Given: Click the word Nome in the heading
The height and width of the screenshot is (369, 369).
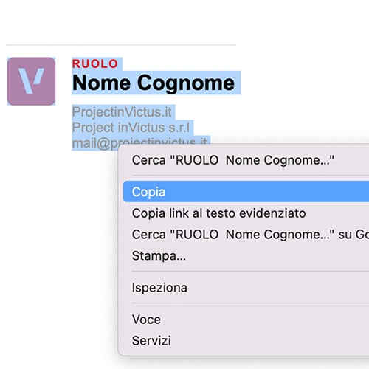Looking at the screenshot, I should point(101,83).
